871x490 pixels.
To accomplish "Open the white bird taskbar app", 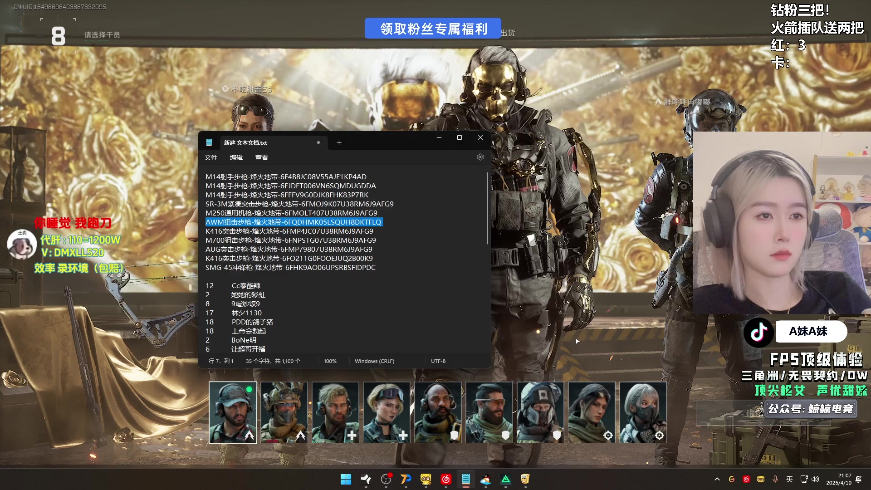I will tap(366, 479).
